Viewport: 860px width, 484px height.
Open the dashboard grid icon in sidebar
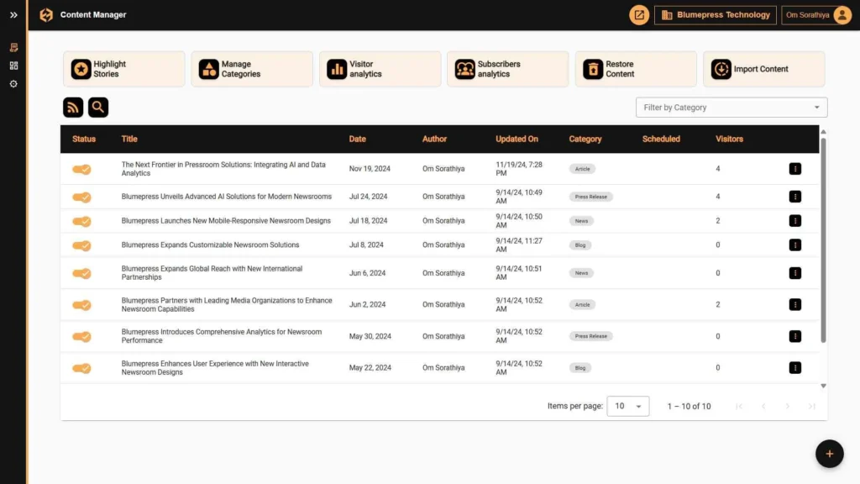(x=13, y=66)
